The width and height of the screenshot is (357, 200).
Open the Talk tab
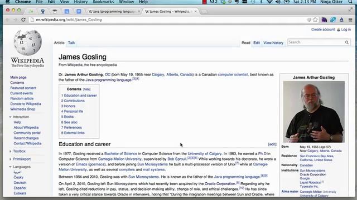pos(71,43)
